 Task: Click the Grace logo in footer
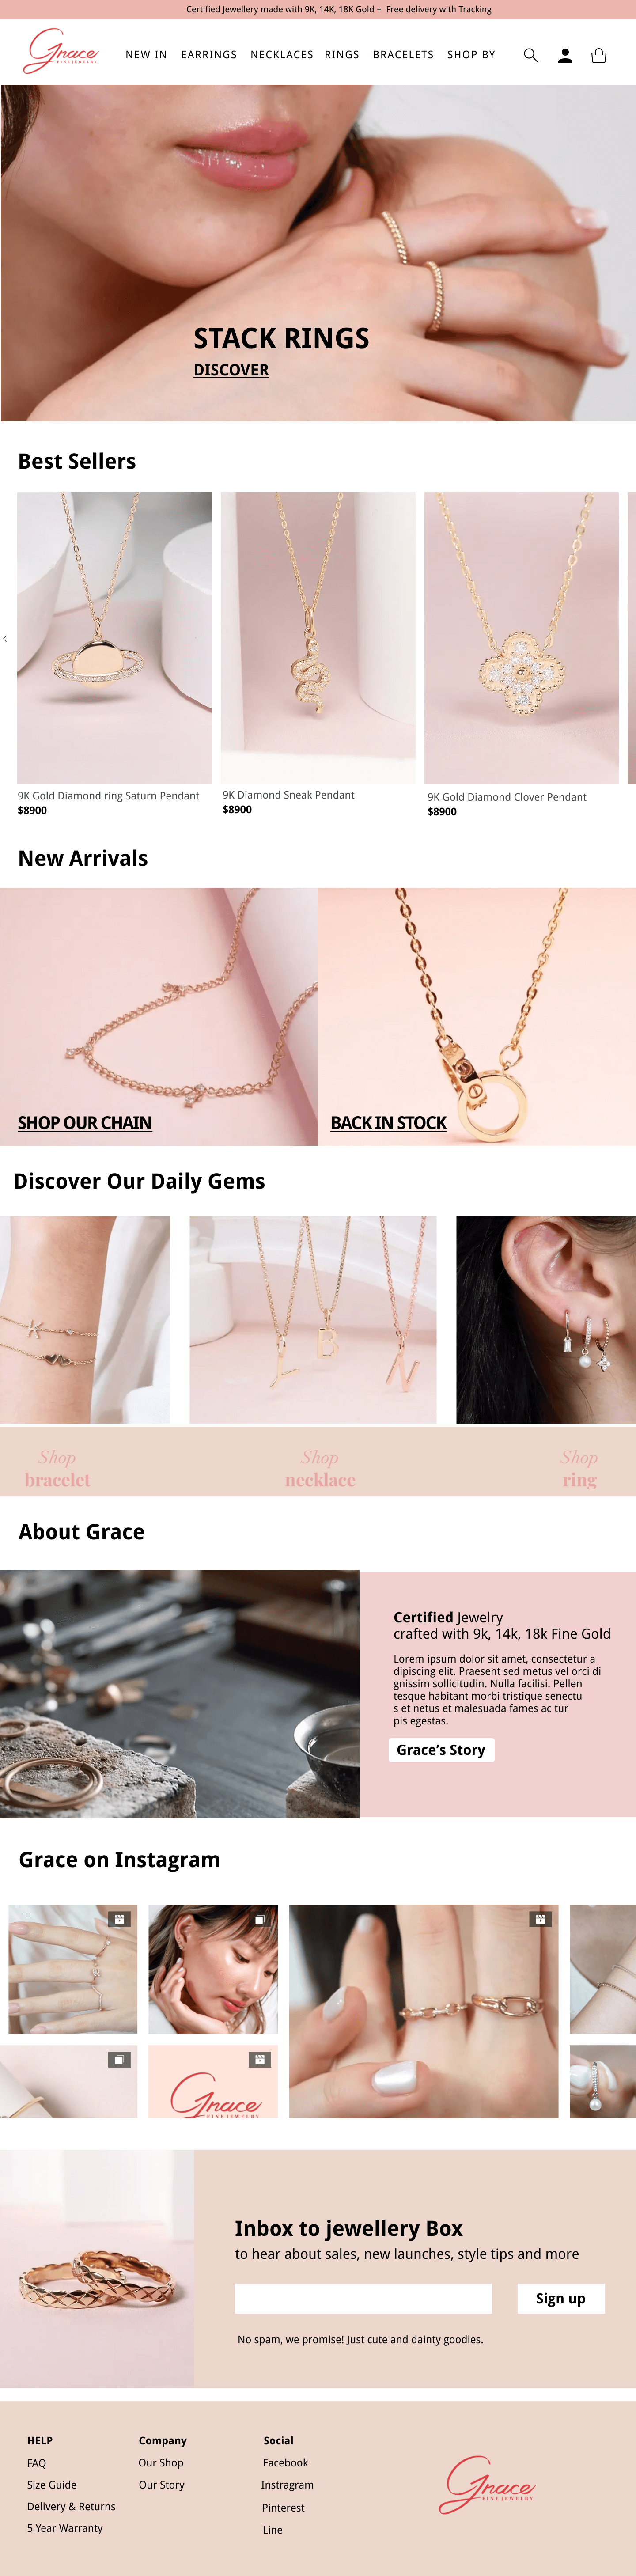click(x=487, y=2484)
